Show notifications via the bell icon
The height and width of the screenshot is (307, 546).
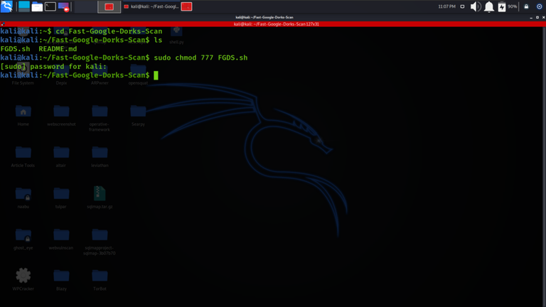pyautogui.click(x=489, y=6)
